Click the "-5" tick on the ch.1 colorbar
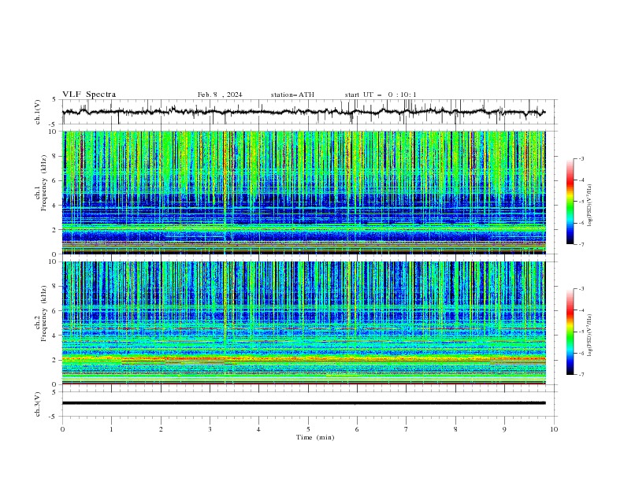This screenshot has height=482, width=624. click(581, 202)
